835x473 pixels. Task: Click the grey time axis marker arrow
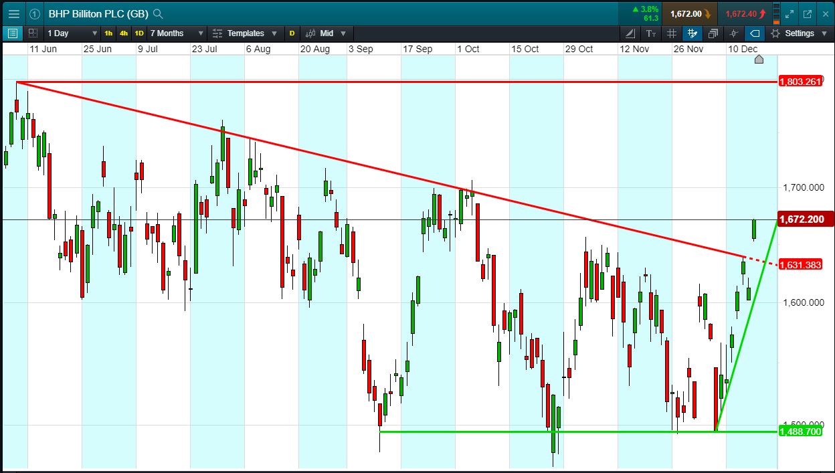coord(759,60)
